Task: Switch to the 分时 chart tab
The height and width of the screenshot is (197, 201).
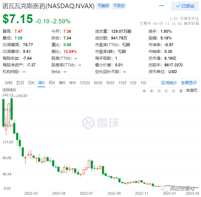Action: point(8,83)
